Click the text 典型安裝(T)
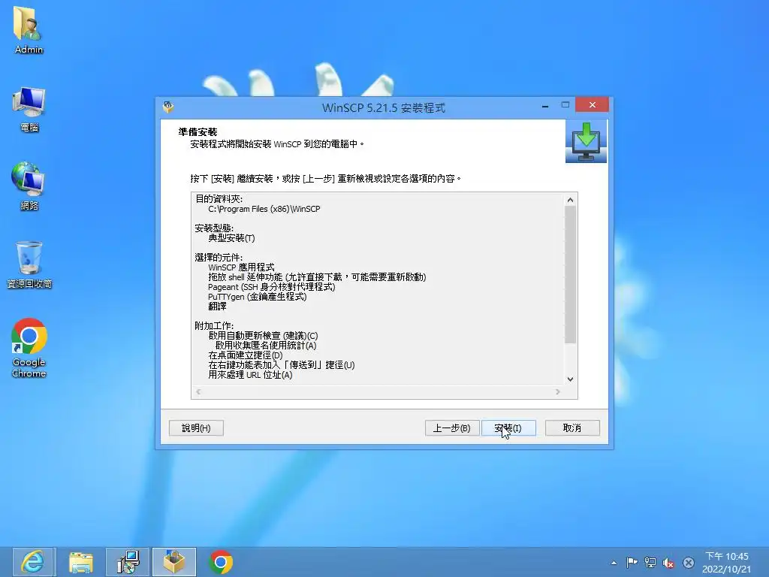Image resolution: width=769 pixels, height=577 pixels. 231,238
